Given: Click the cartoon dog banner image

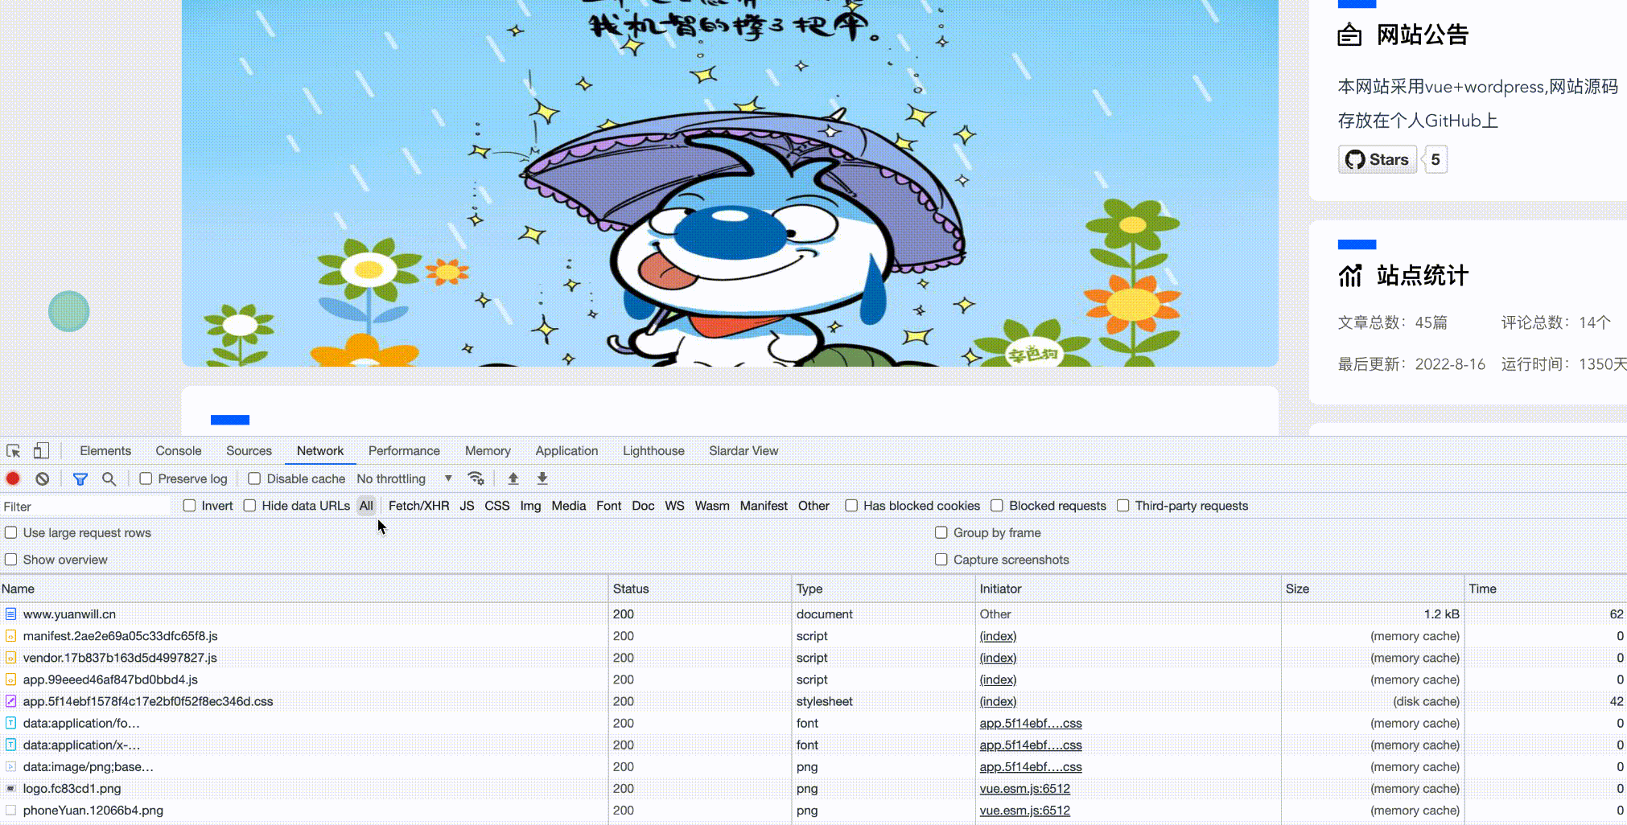Looking at the screenshot, I should (730, 183).
